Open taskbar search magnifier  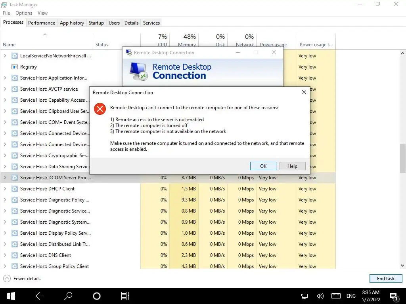coord(68,296)
